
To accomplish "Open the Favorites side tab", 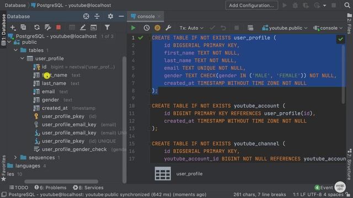I will (x=3, y=168).
